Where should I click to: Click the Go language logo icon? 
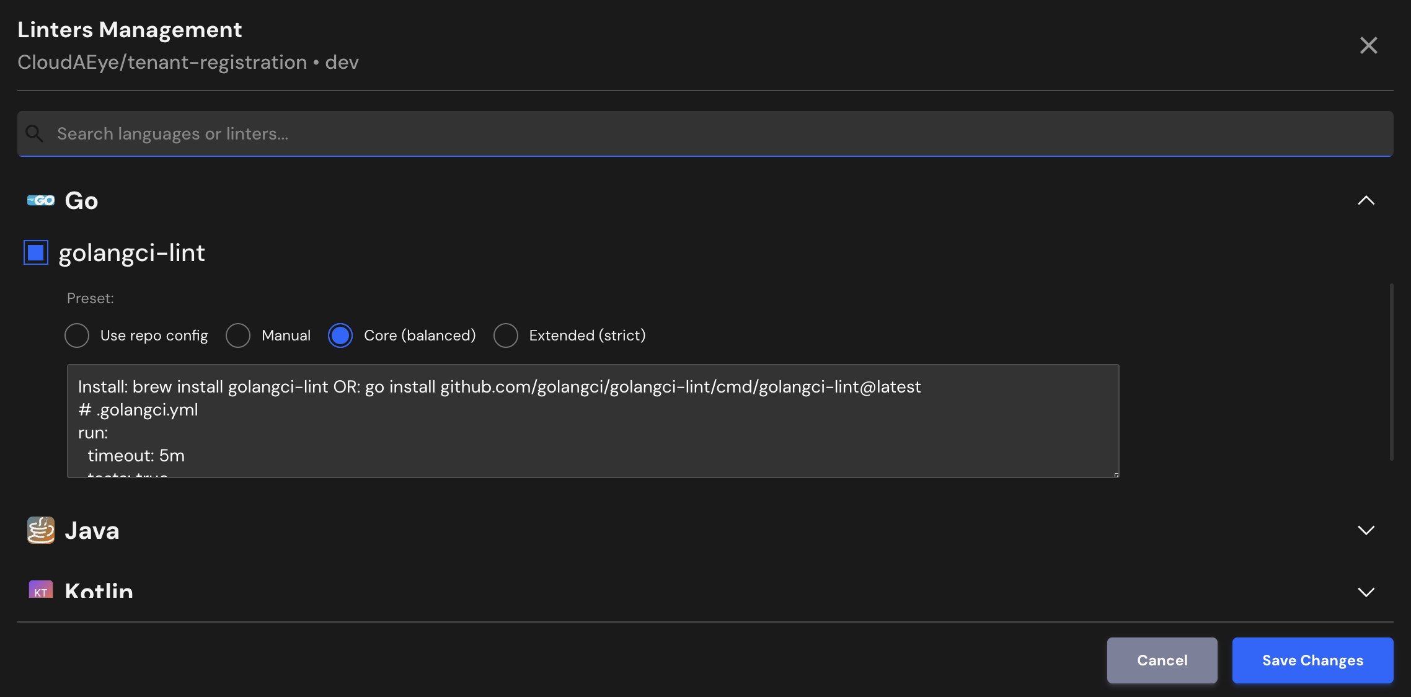pos(41,200)
